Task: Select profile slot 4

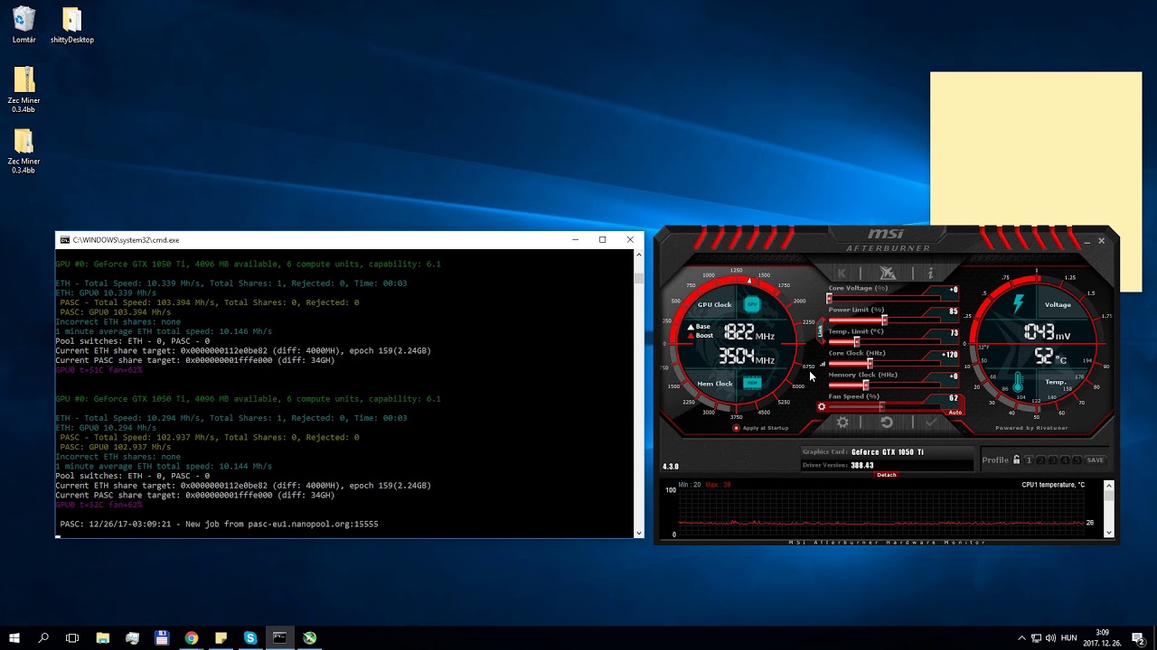Action: (x=1065, y=460)
